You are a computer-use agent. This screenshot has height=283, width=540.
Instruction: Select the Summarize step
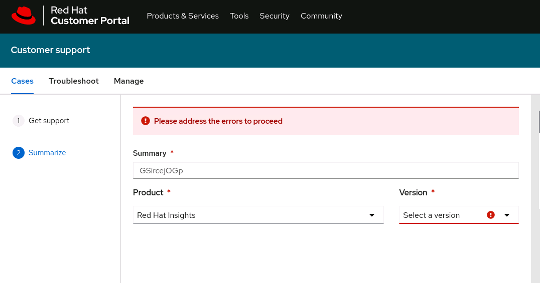(x=47, y=153)
